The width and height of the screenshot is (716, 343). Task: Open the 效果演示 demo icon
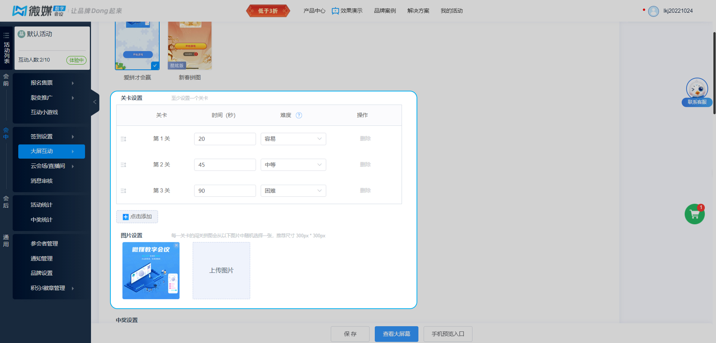[x=335, y=11]
